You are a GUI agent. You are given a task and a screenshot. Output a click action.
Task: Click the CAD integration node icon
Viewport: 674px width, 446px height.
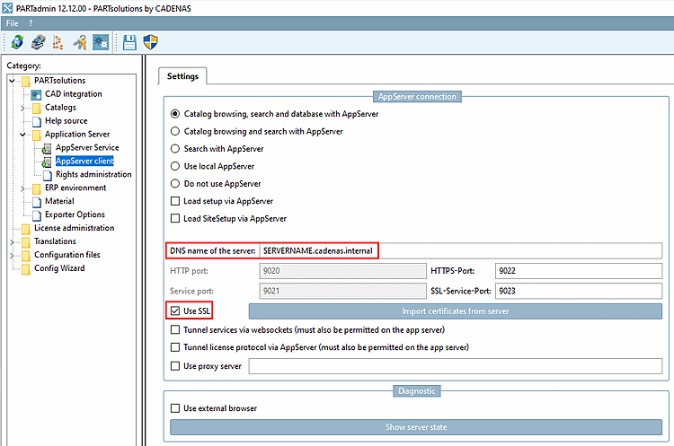point(37,94)
